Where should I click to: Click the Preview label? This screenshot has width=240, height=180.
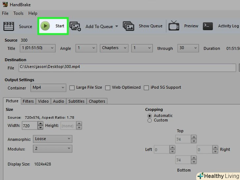(191, 26)
